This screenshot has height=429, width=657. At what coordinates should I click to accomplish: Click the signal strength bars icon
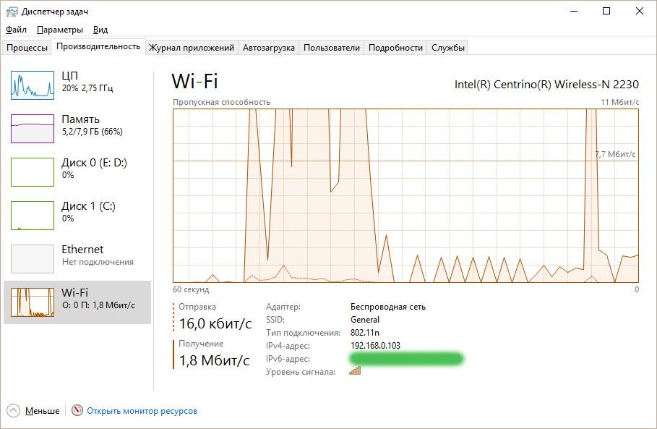tap(355, 370)
